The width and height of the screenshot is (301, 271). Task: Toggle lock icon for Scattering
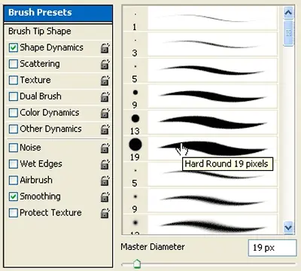(x=105, y=64)
